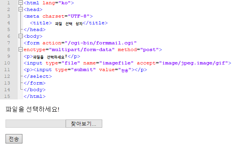Collapse the head tag fold on line 2
This screenshot has height=147, width=234.
20,9
